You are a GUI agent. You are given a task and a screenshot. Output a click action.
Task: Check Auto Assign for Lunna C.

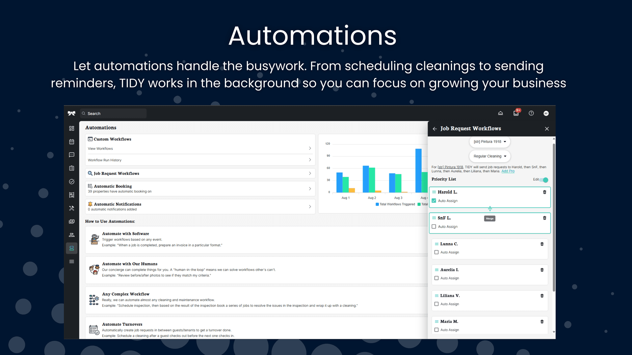coord(436,252)
